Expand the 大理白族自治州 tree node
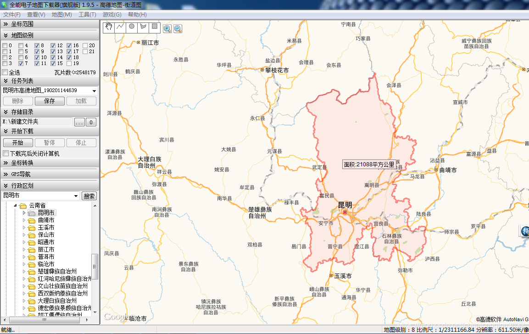Viewport: 529px width, 334px height. click(x=24, y=301)
